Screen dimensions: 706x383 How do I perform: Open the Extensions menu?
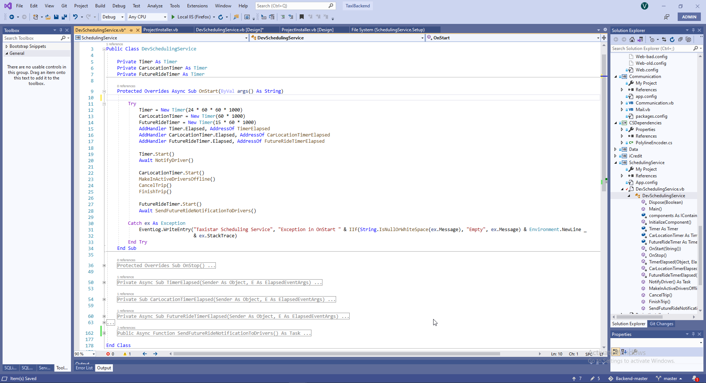click(197, 6)
